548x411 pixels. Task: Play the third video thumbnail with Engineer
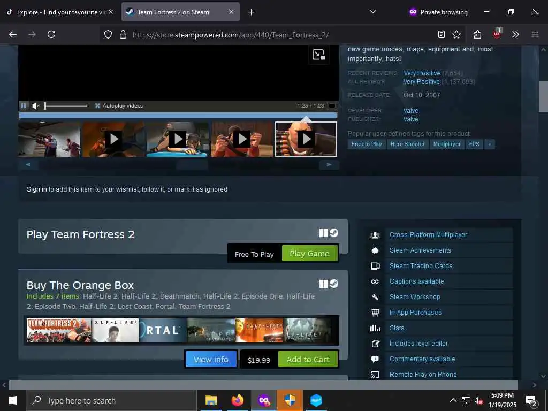pyautogui.click(x=178, y=139)
